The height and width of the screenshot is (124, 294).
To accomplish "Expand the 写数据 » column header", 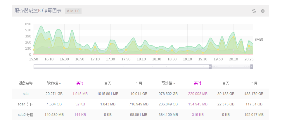I will pyautogui.click(x=168, y=83).
